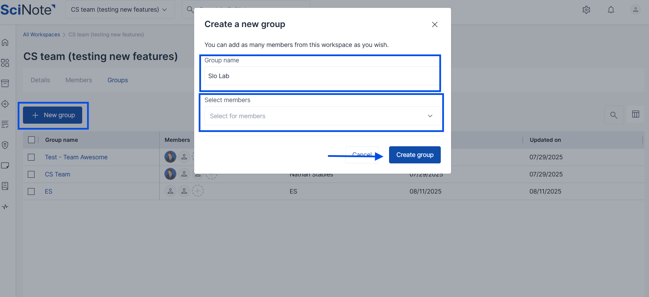Screen dimensions: 649x297
Task: Click the home icon in sidebar
Action: point(5,42)
